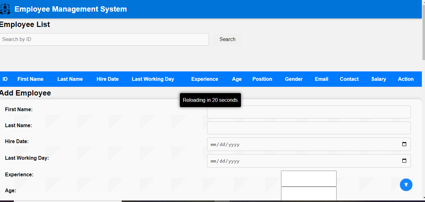Click into the Last Name input
This screenshot has height=202, width=425.
click(x=309, y=128)
